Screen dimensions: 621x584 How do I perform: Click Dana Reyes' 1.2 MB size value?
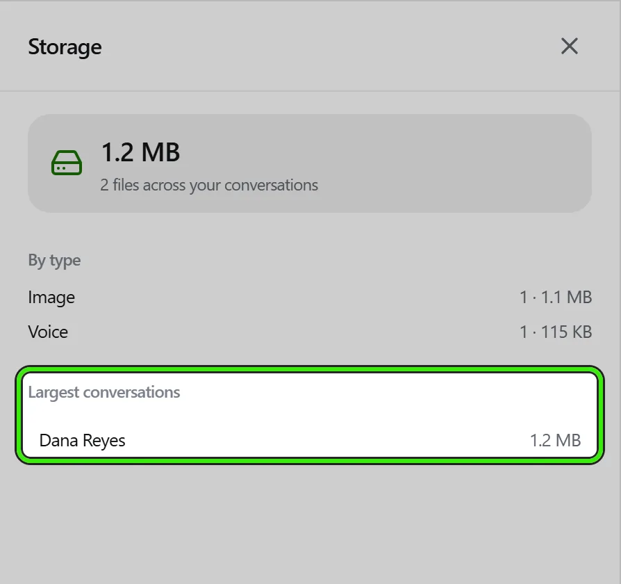tap(555, 441)
